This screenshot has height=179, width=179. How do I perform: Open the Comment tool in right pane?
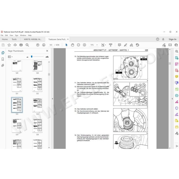[177, 76]
